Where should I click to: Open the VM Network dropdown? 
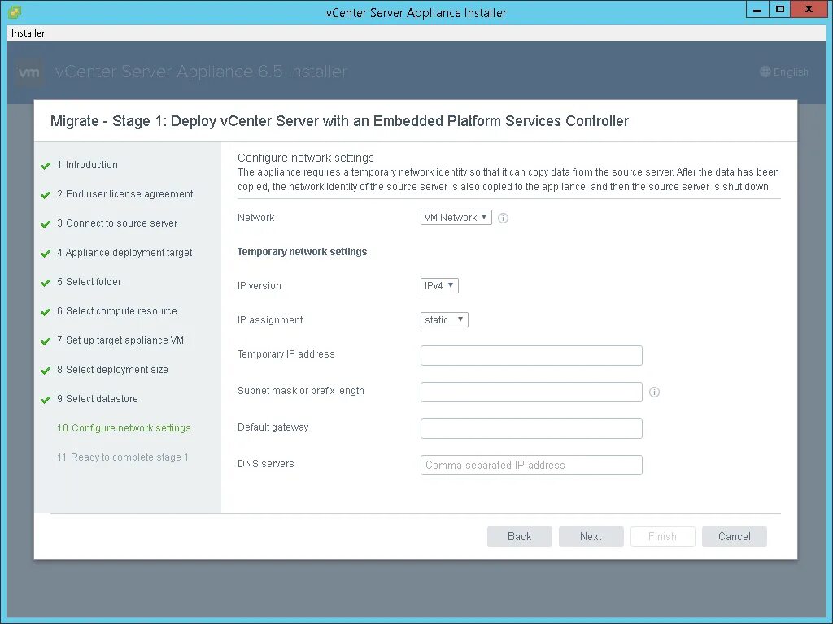coord(456,218)
